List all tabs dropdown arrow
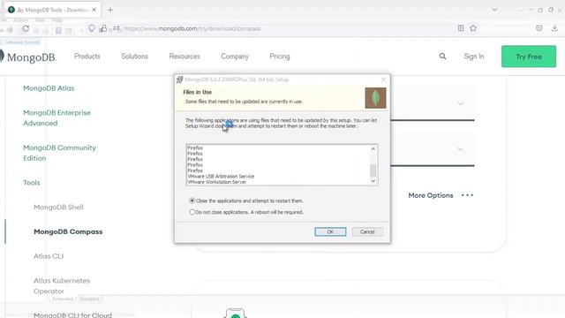 pos(494,10)
